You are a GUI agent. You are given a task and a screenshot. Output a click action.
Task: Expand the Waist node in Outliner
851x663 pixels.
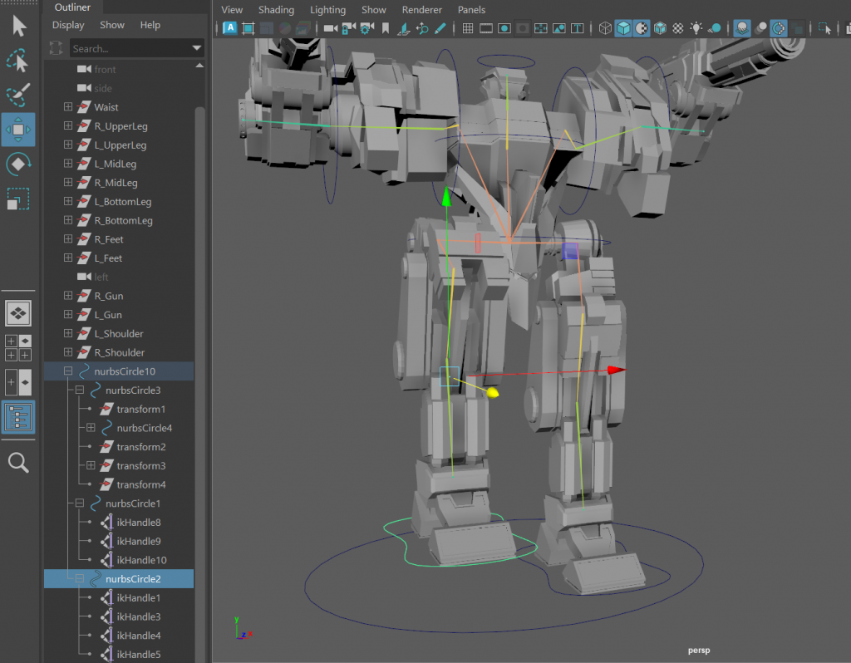[68, 107]
